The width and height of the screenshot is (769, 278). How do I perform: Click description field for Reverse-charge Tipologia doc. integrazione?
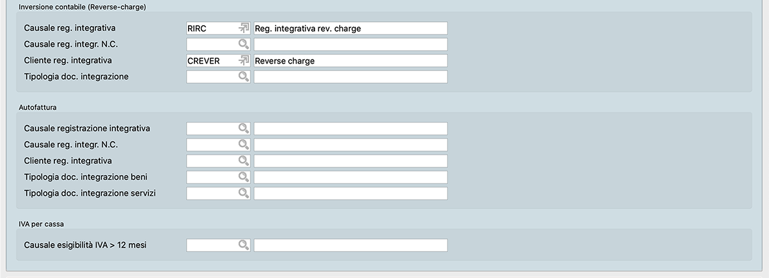350,77
